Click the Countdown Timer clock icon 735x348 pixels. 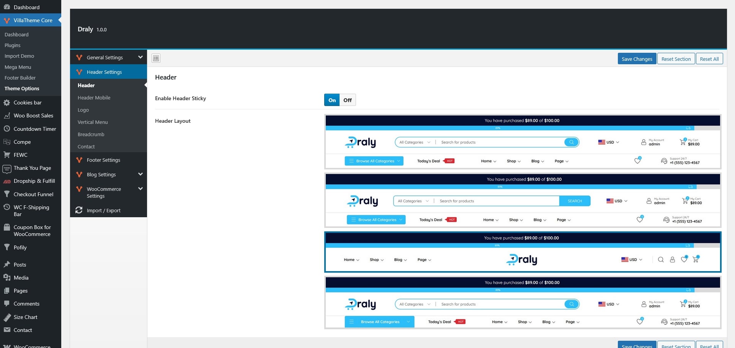[x=7, y=129]
